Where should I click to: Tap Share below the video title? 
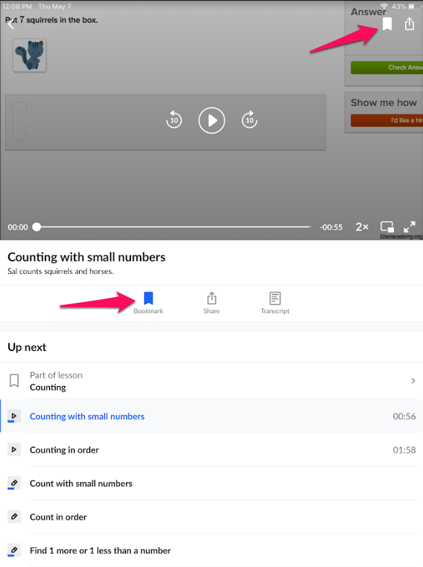(x=211, y=303)
